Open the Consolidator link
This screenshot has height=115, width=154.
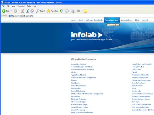coord(76,88)
